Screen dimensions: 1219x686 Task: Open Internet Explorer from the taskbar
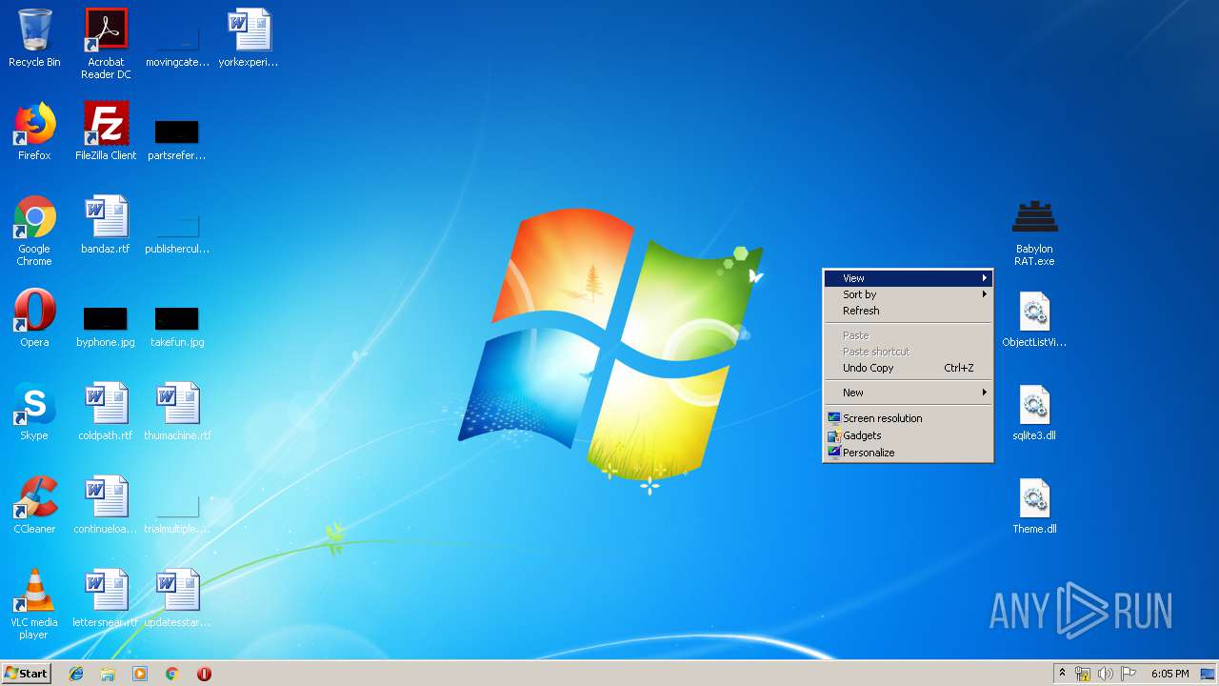pos(76,674)
